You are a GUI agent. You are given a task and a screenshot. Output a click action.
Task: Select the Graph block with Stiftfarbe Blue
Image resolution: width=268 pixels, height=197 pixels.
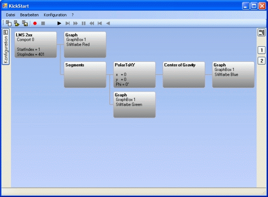click(x=233, y=75)
